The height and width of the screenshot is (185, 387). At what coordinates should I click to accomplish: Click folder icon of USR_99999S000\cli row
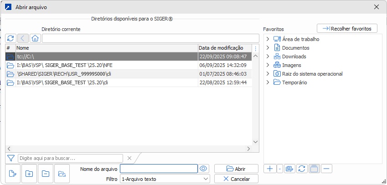click(10, 74)
